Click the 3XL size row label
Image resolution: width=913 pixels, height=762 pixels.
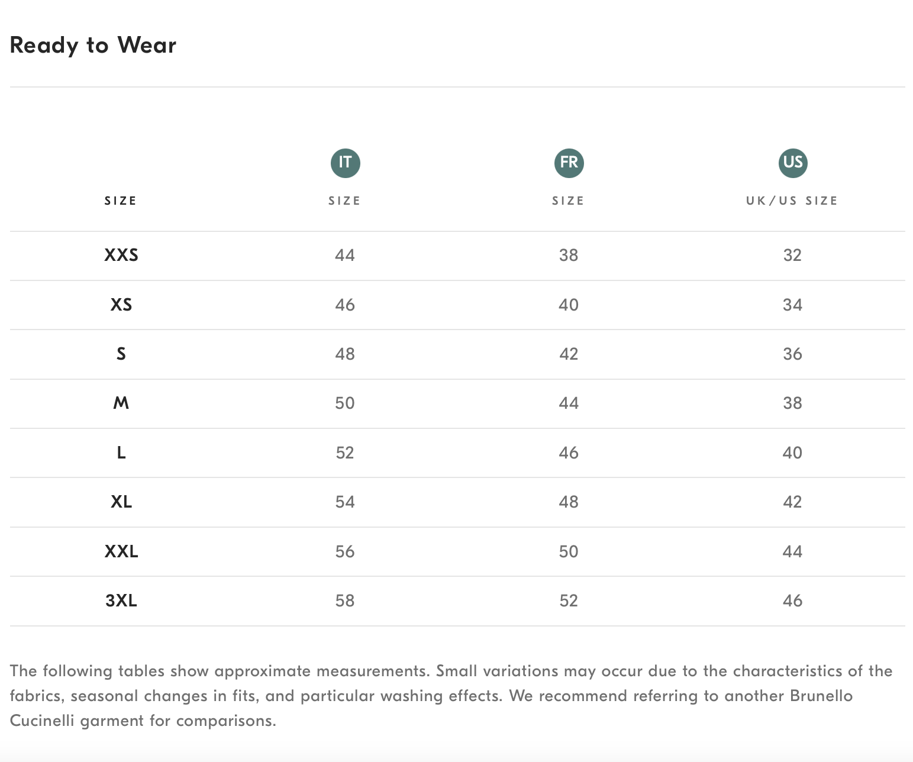pyautogui.click(x=121, y=600)
